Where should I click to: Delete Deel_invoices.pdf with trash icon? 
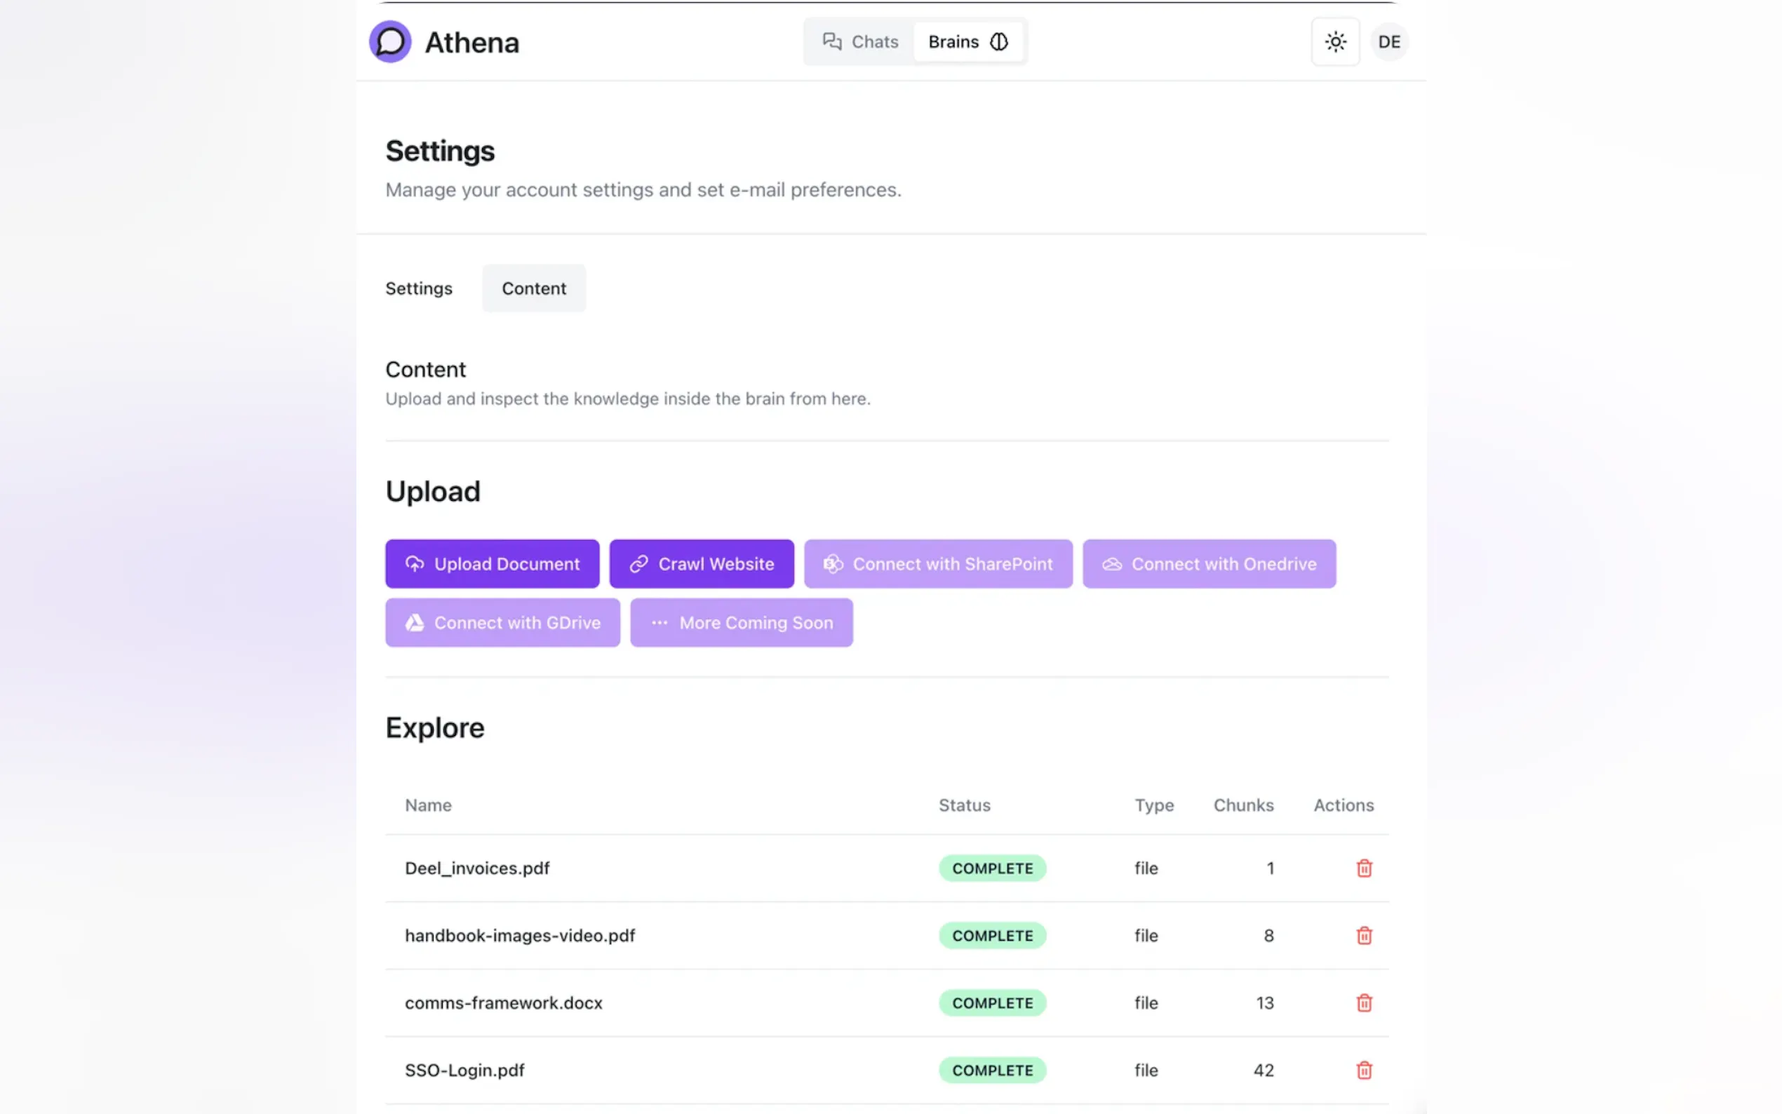(1364, 868)
